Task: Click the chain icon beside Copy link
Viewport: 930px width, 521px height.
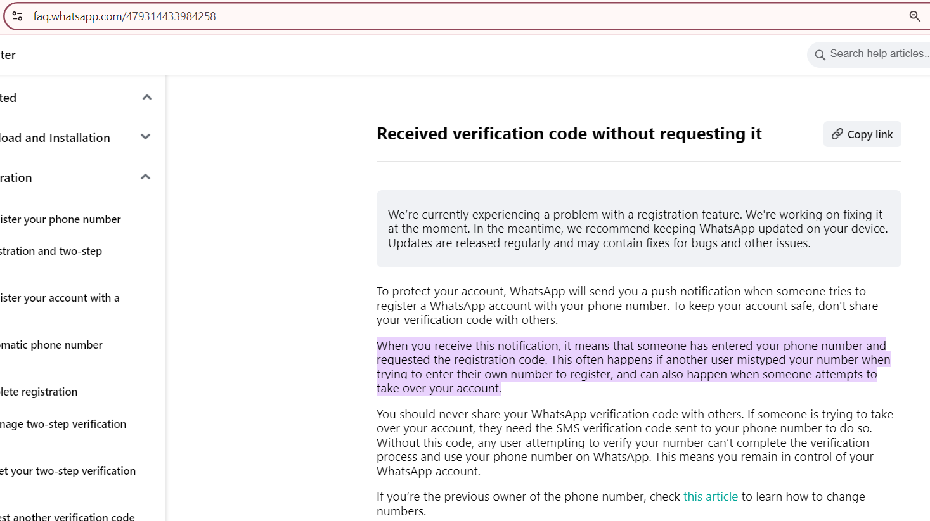Action: [x=837, y=134]
